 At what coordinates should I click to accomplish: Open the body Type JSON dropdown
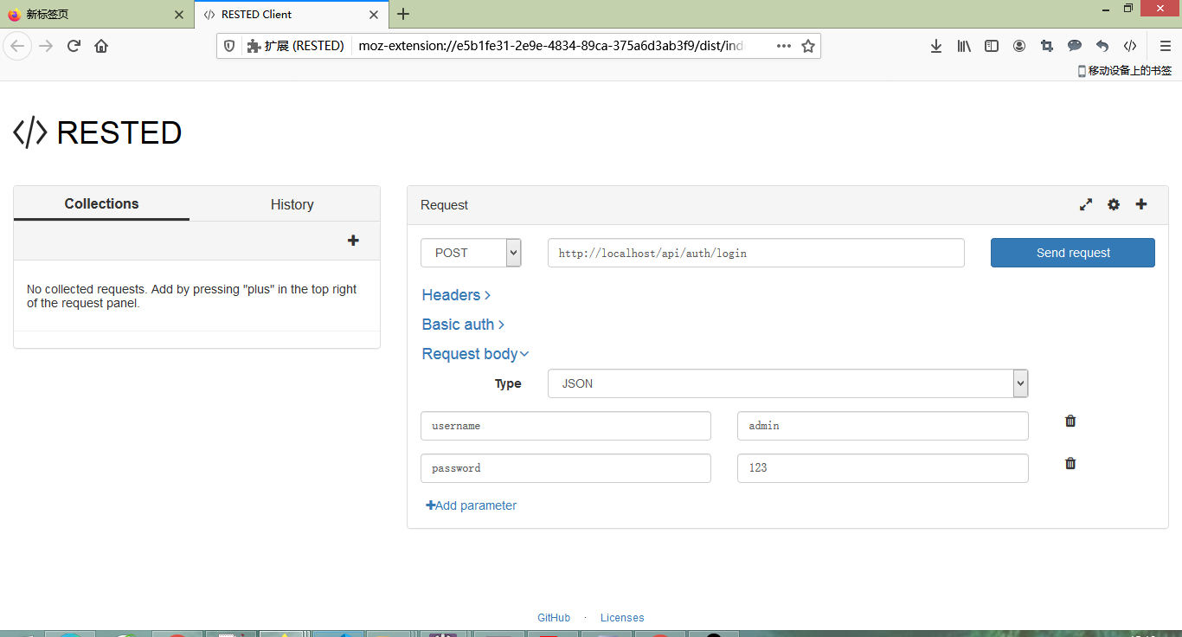click(787, 383)
